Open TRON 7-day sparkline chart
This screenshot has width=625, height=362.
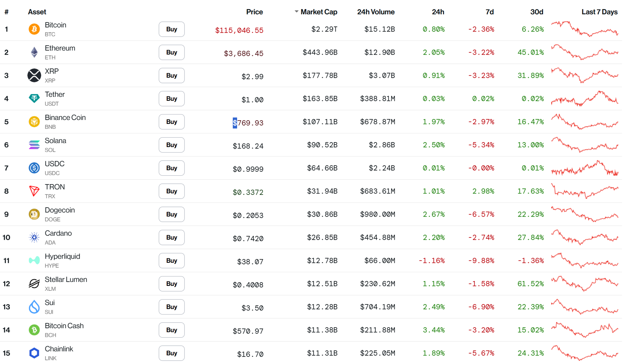[x=585, y=191]
